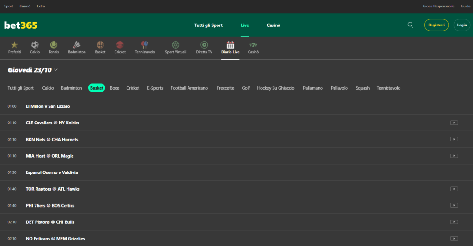Click the Login button
473x246 pixels.
(x=461, y=25)
